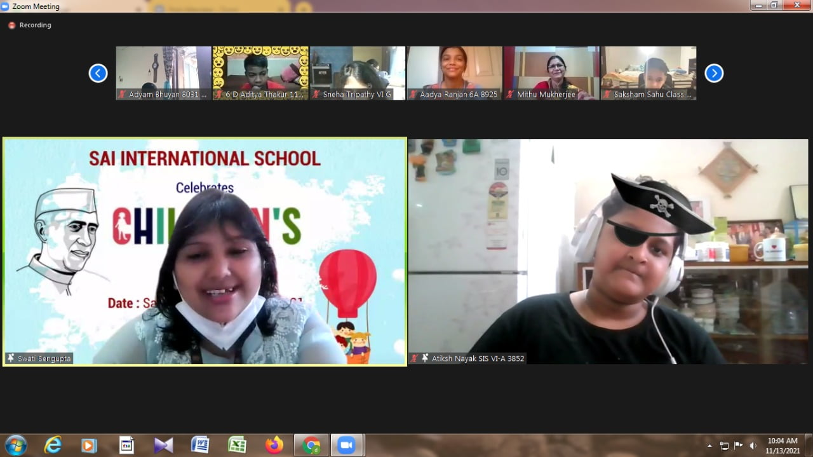Open Excel from the taskbar
This screenshot has width=813, height=457.
pyautogui.click(x=237, y=445)
